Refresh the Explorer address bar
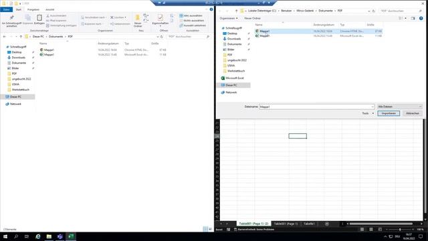This screenshot has height=241, width=428. [162, 36]
